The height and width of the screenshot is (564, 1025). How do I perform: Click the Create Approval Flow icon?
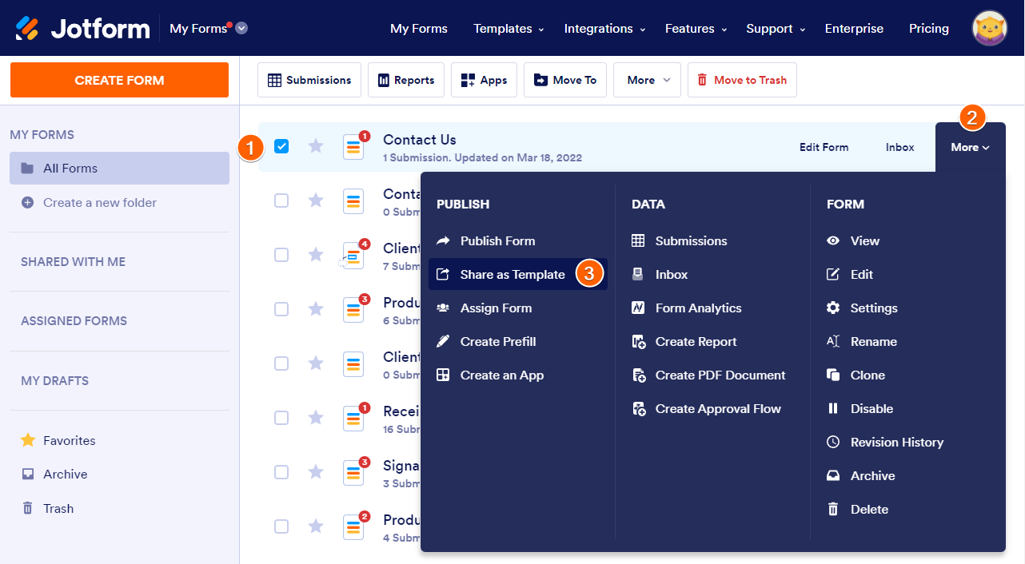638,408
